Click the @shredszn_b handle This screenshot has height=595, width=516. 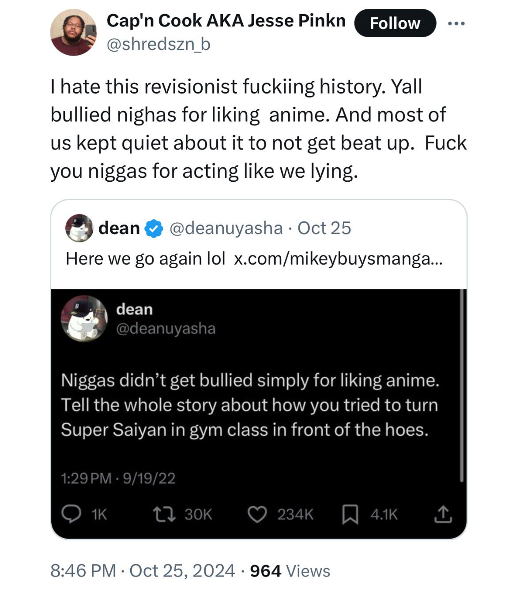[158, 44]
